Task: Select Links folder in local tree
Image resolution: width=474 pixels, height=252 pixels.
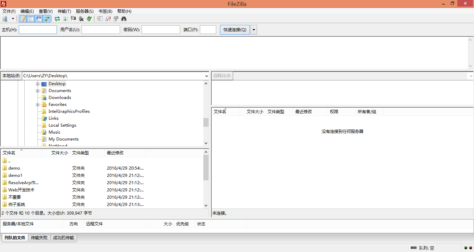Action: pos(53,118)
